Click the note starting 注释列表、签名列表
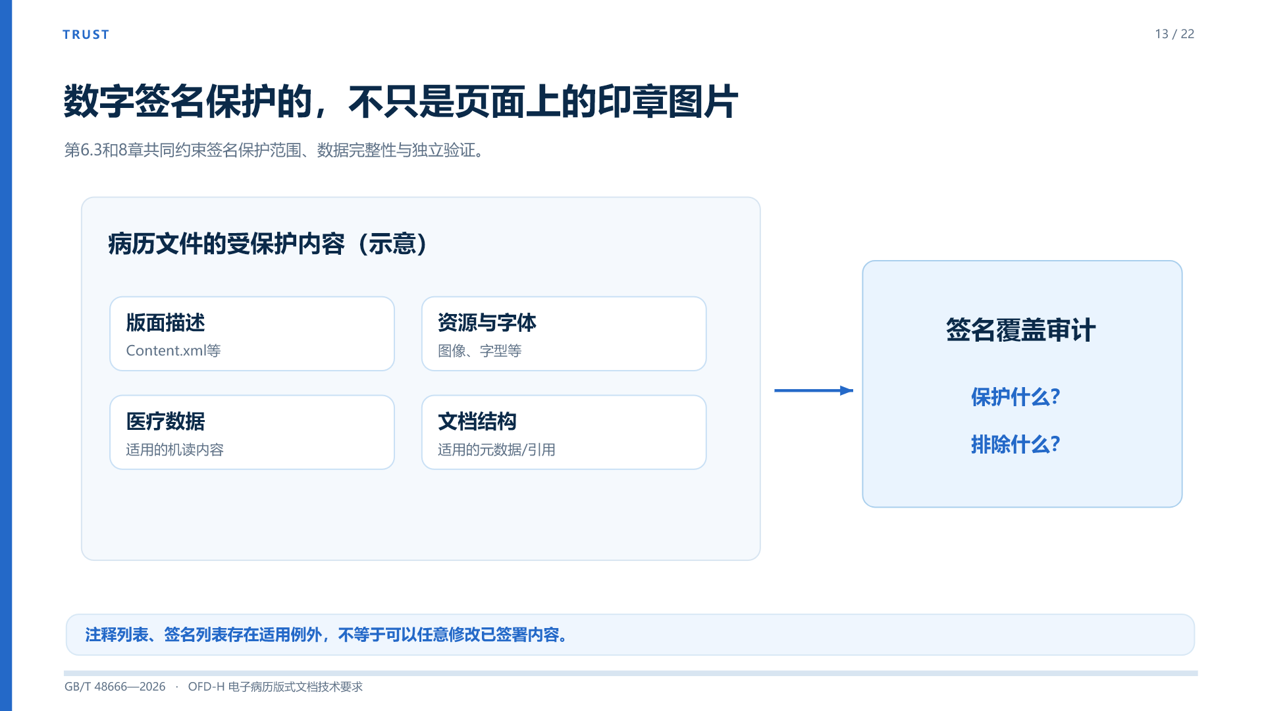Viewport: 1264px width, 711px height. [327, 635]
